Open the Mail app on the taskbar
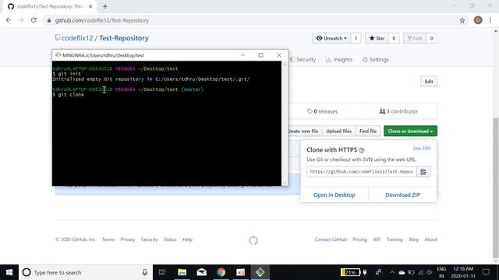 tap(202, 272)
